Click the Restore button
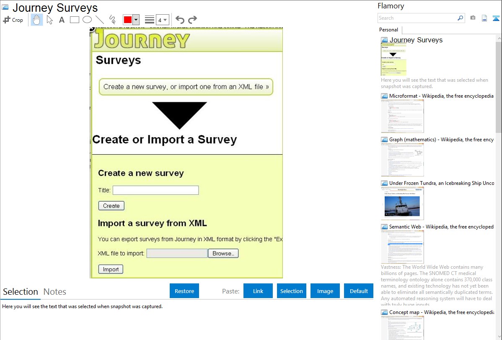 point(184,291)
